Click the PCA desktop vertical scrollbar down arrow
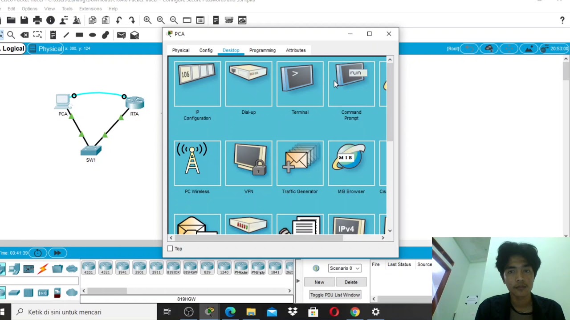The width and height of the screenshot is (570, 320). click(390, 231)
